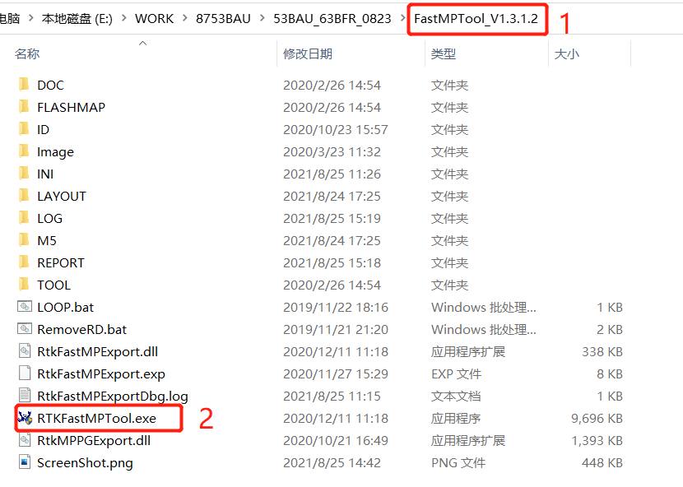The height and width of the screenshot is (487, 683).
Task: Open the RTKFastMPTool.exe application icon
Action: coord(25,418)
